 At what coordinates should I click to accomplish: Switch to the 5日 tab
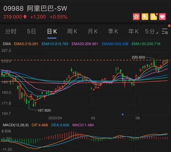click(31, 32)
